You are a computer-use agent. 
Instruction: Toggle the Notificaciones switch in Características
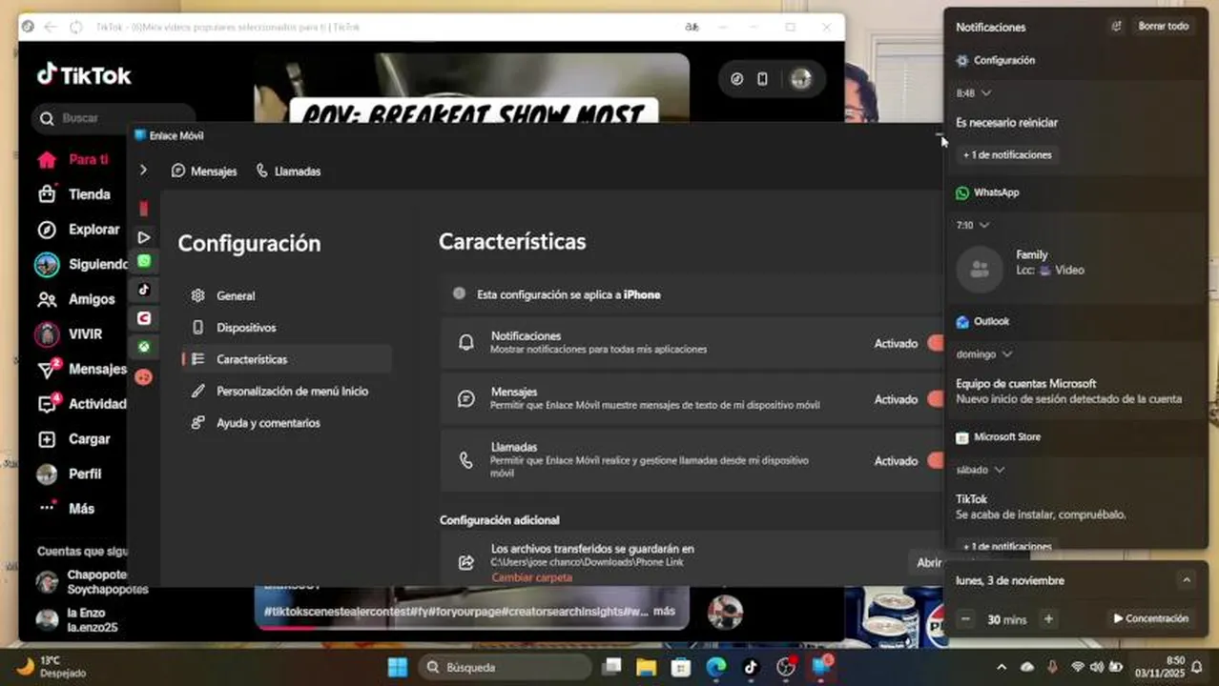[935, 343]
